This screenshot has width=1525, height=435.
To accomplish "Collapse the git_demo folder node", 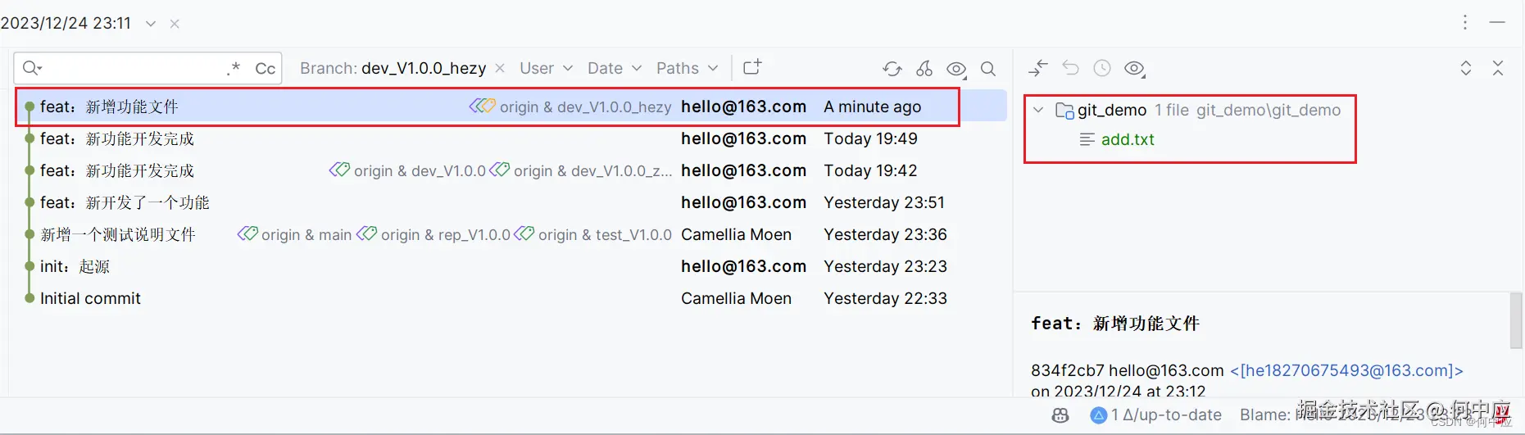I will coord(1038,110).
